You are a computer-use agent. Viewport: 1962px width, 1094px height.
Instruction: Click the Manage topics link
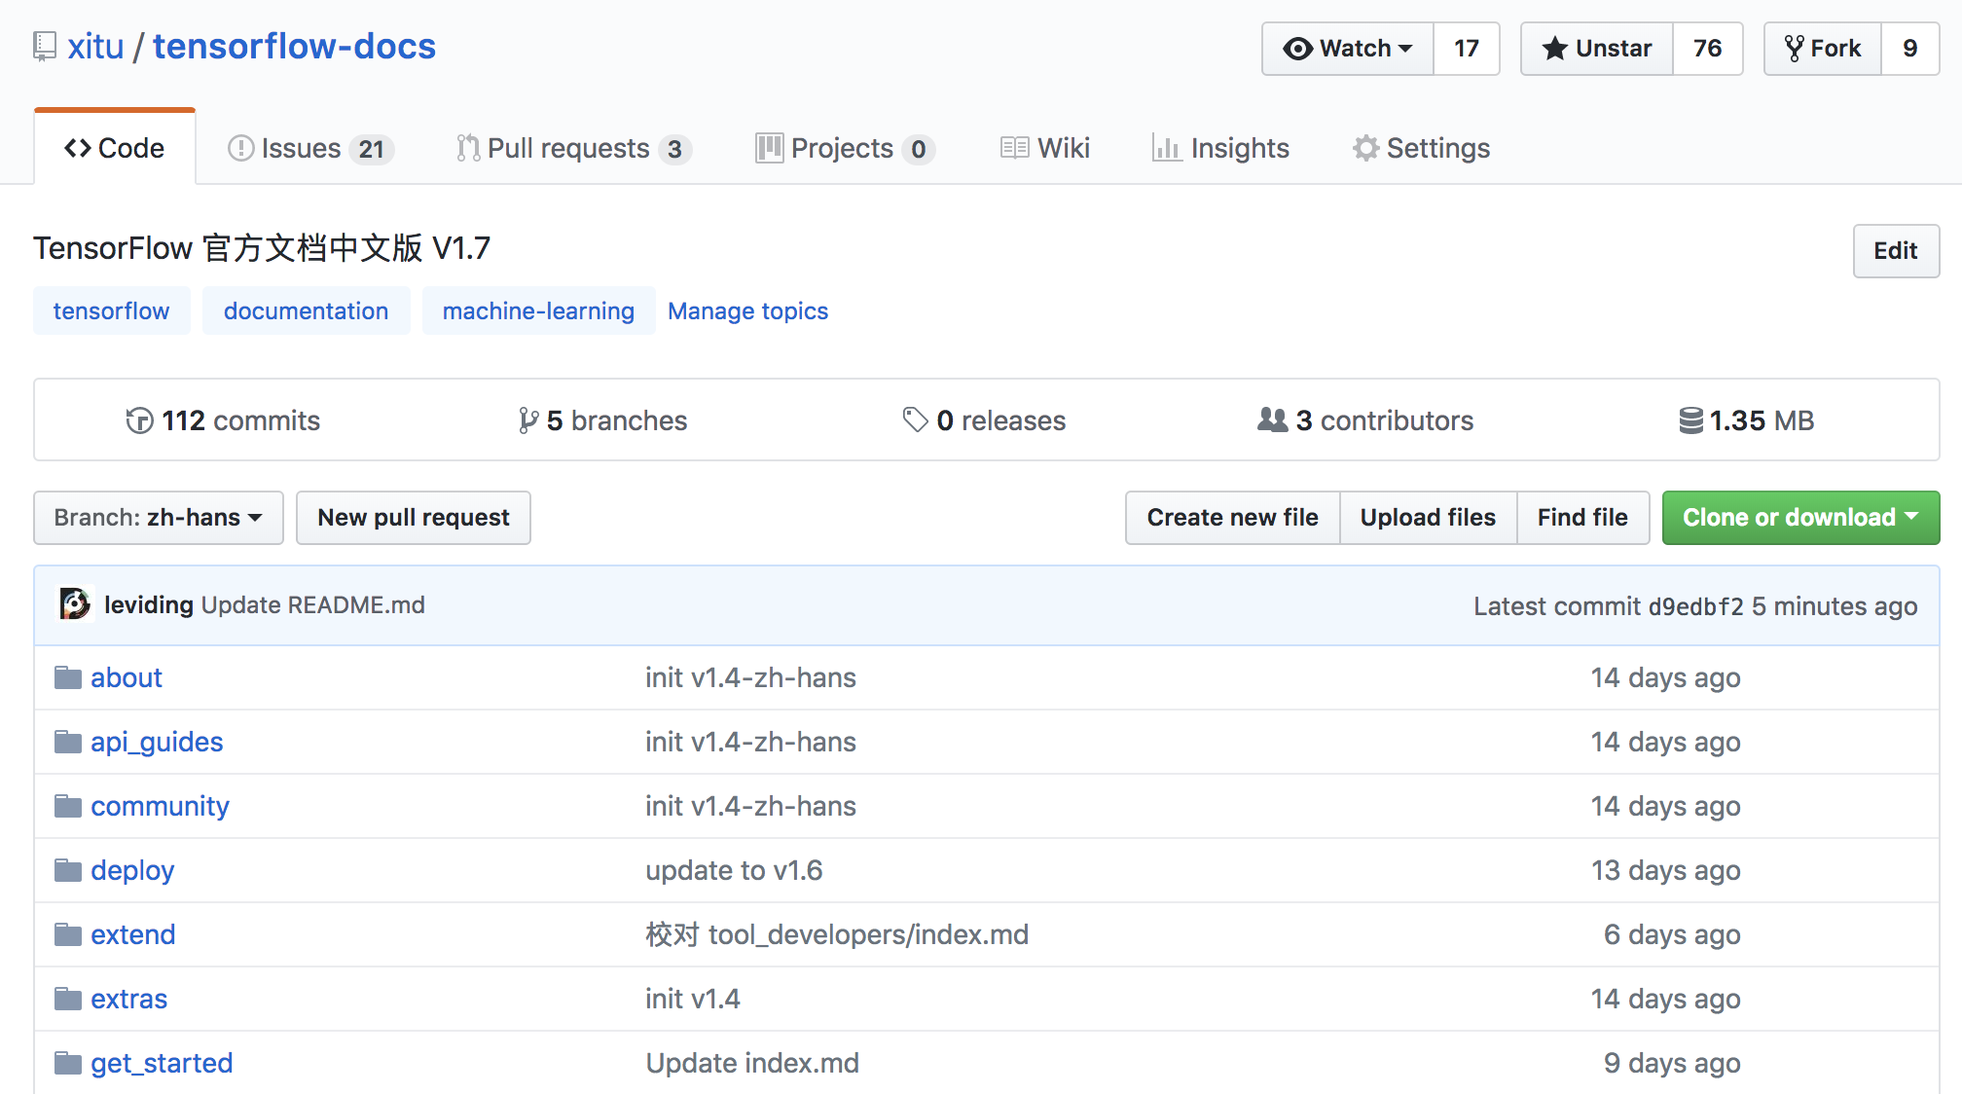(747, 311)
